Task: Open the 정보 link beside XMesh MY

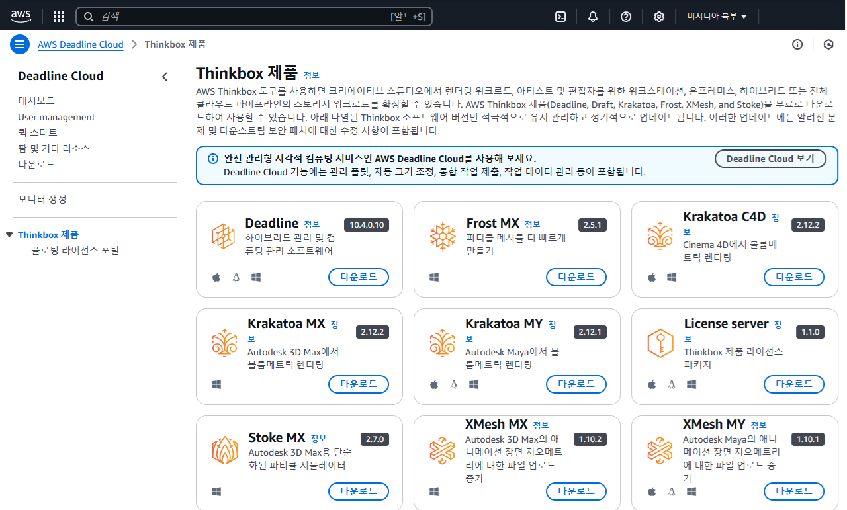Action: click(759, 425)
